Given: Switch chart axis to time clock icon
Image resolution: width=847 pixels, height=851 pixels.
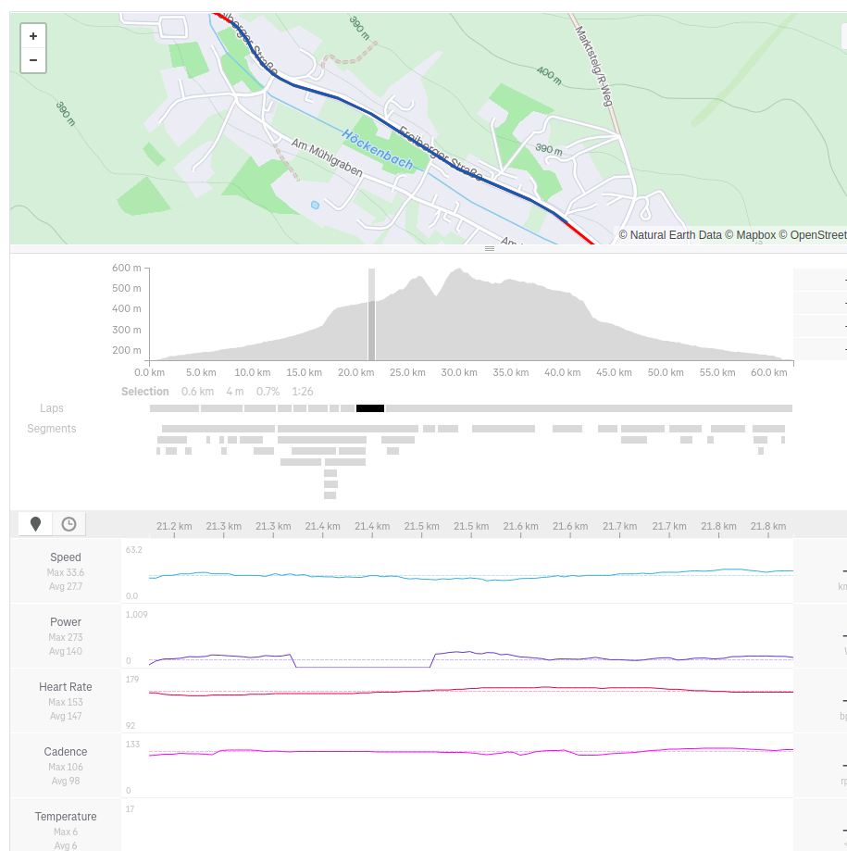Looking at the screenshot, I should pos(69,524).
